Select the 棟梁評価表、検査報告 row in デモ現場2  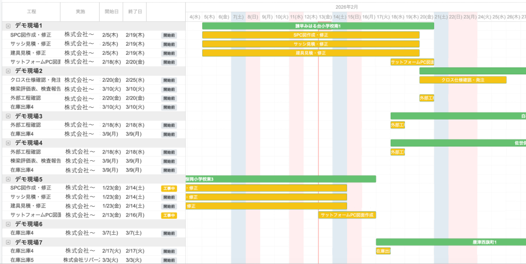(36, 89)
